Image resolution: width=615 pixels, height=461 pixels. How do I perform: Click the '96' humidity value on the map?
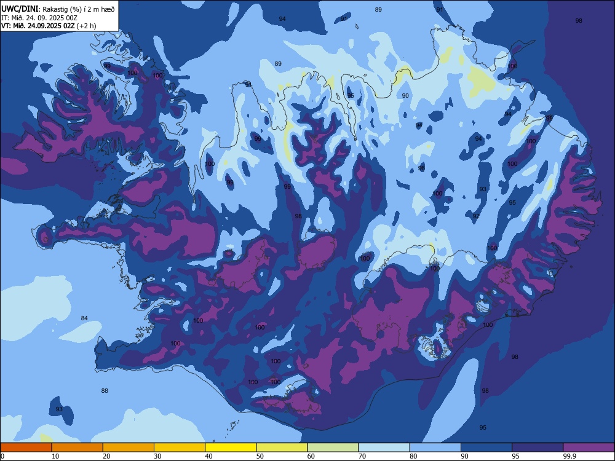click(x=421, y=168)
